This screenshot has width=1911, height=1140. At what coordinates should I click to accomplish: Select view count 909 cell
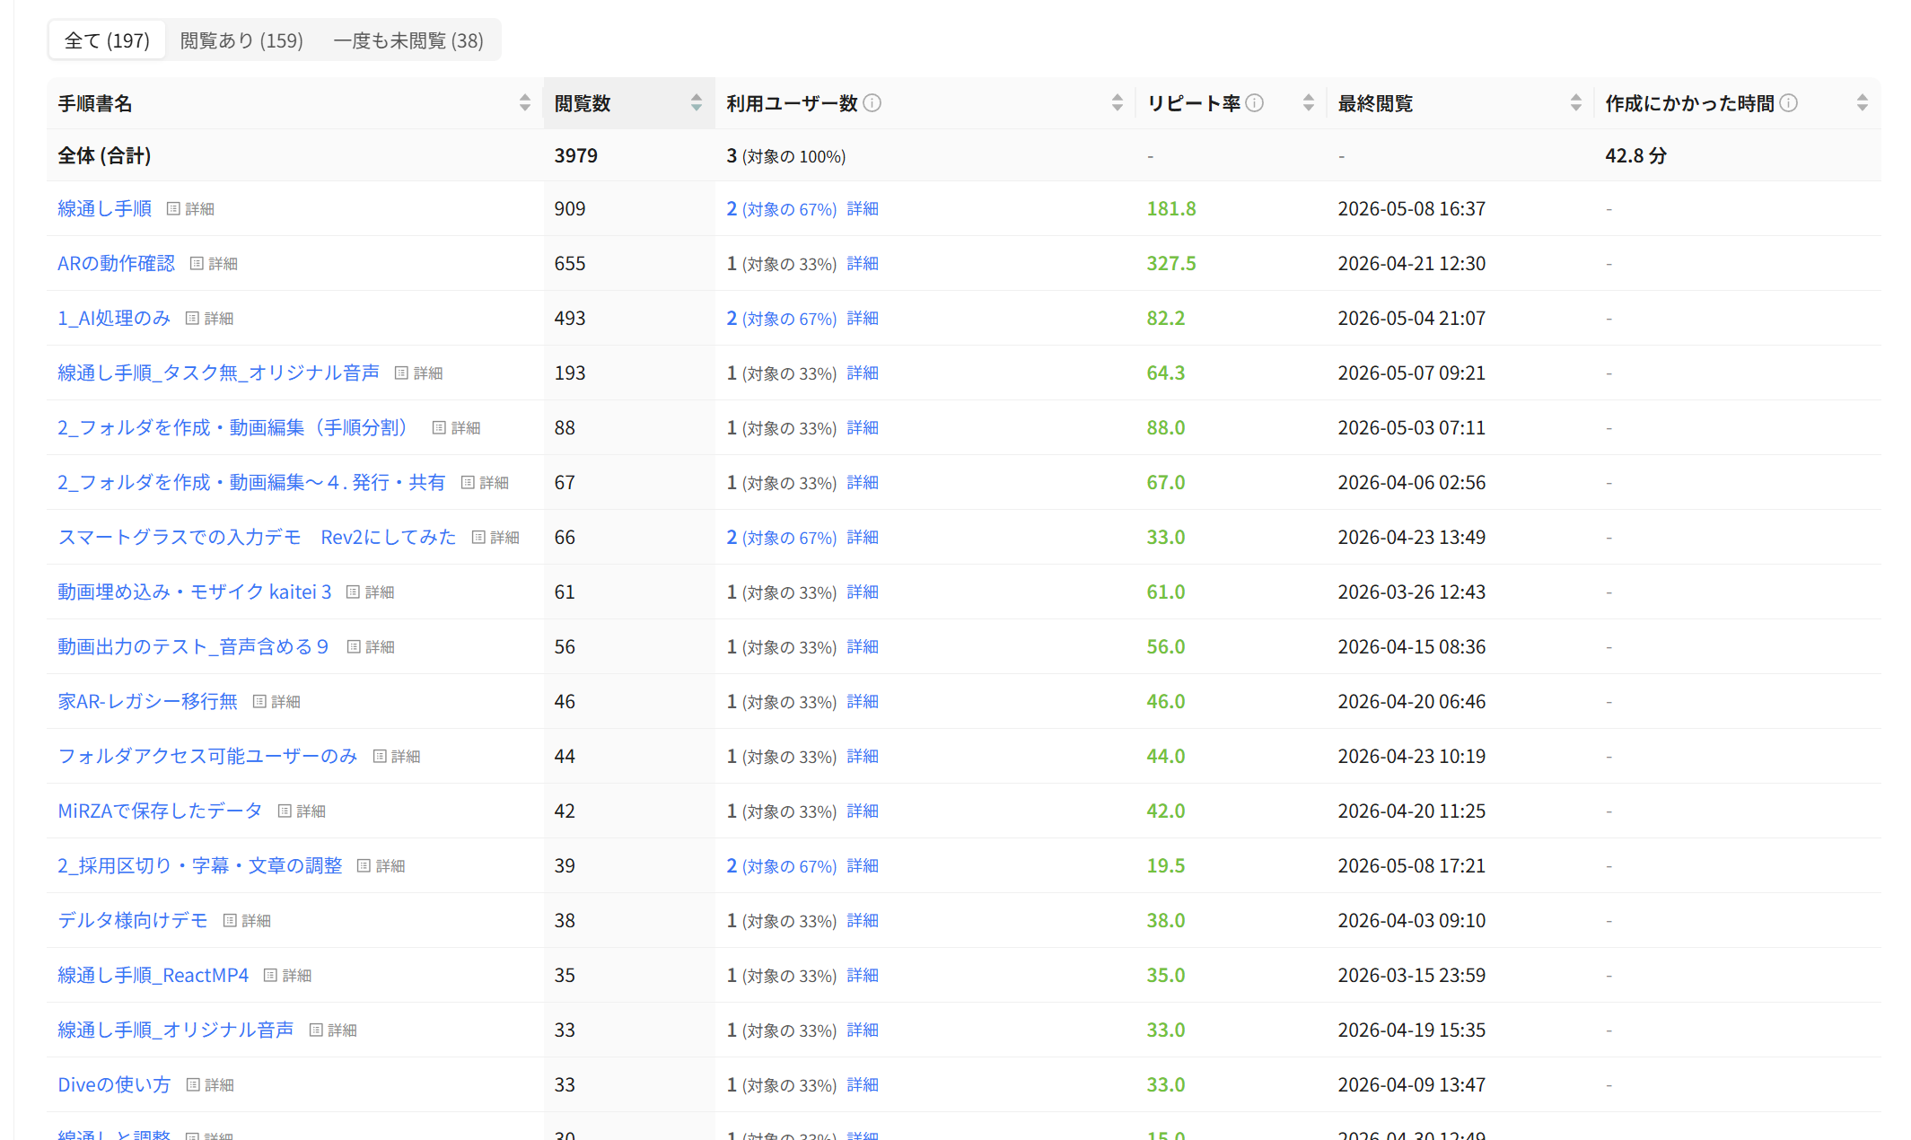coord(570,208)
